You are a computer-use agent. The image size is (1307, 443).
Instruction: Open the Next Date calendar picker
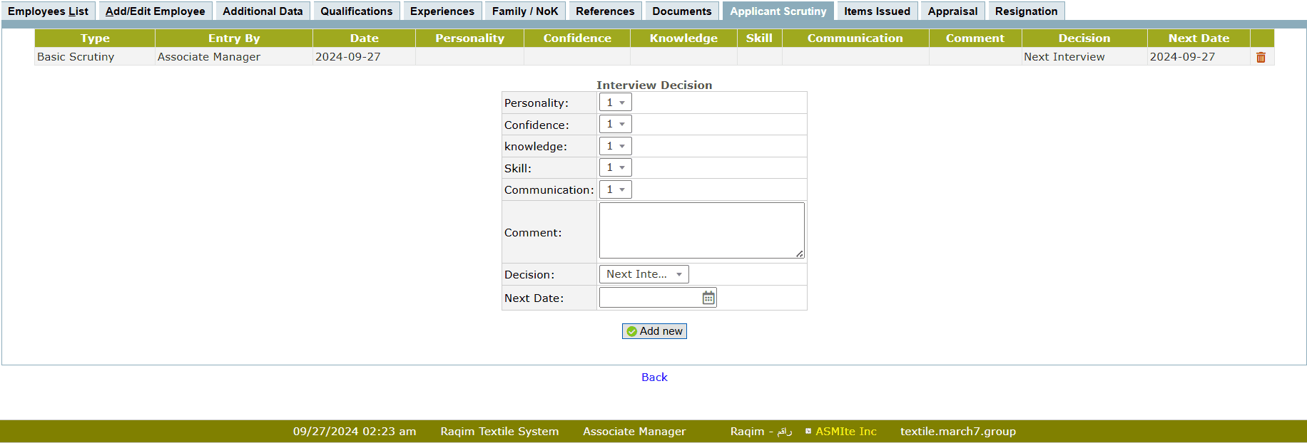708,298
